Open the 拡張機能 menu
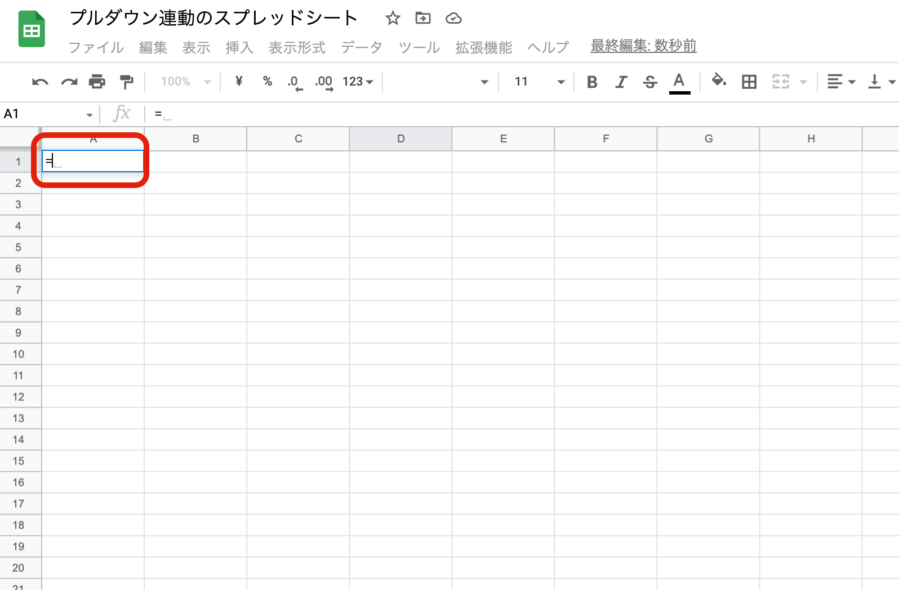899x590 pixels. 483,47
